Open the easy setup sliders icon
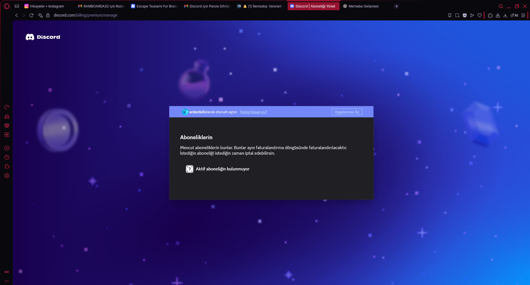 tap(523, 15)
